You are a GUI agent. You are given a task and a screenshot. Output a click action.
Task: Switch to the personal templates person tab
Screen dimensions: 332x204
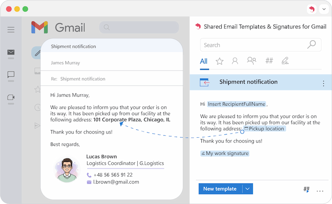(x=235, y=61)
